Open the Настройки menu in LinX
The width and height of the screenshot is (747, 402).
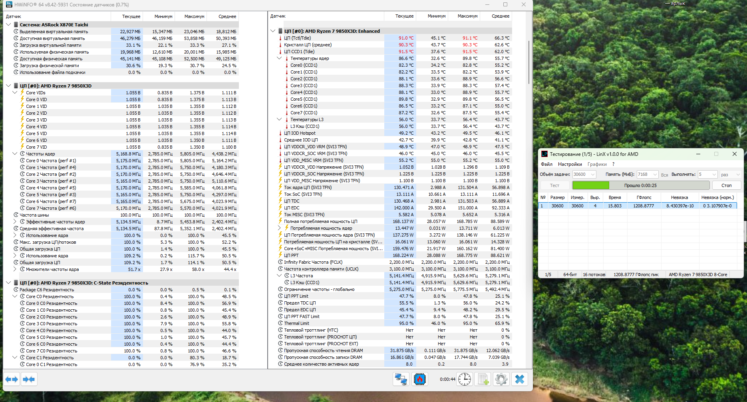(x=570, y=164)
